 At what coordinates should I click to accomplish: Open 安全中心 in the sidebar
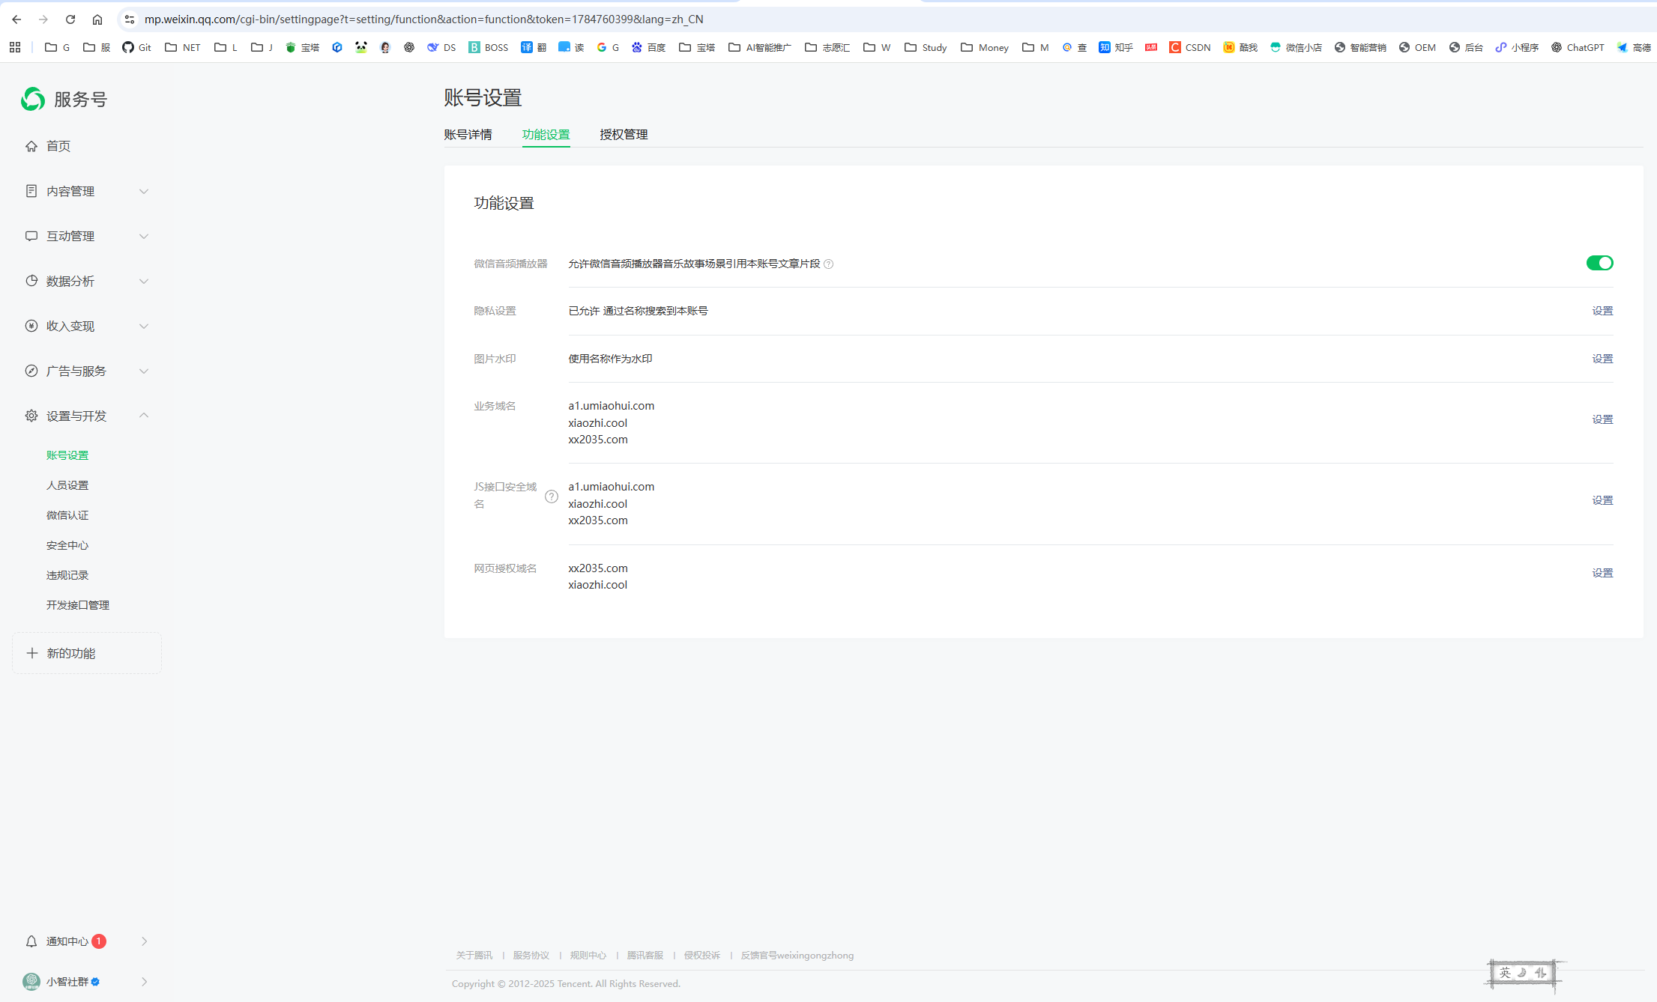(x=67, y=545)
